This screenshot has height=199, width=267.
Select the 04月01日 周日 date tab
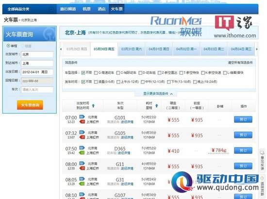[159, 49]
